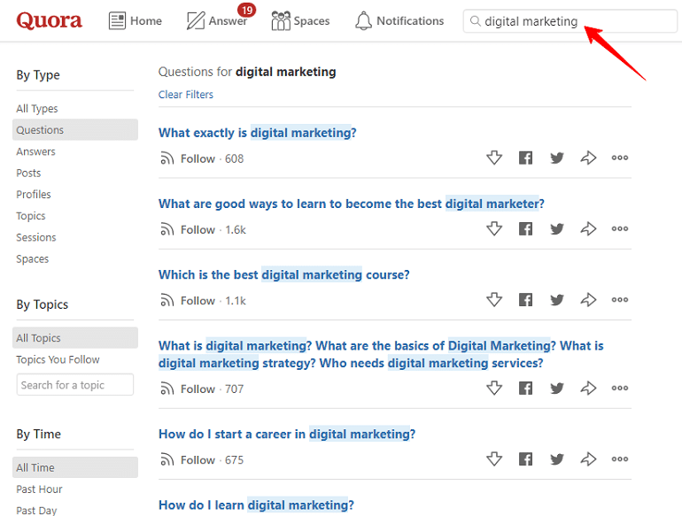The height and width of the screenshot is (516, 682).
Task: Filter results by Past Day
Action: (36, 510)
